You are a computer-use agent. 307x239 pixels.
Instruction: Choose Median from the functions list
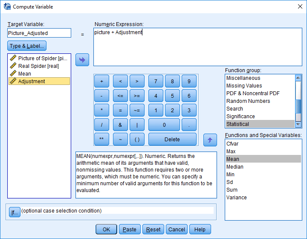(x=234, y=167)
